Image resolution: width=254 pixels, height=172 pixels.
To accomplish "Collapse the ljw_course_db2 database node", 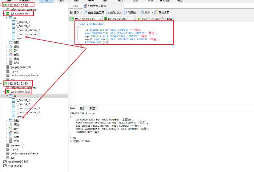I will [x=4, y=92].
